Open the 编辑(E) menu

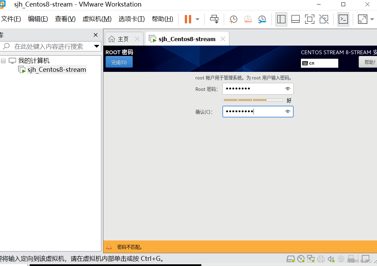coord(38,19)
